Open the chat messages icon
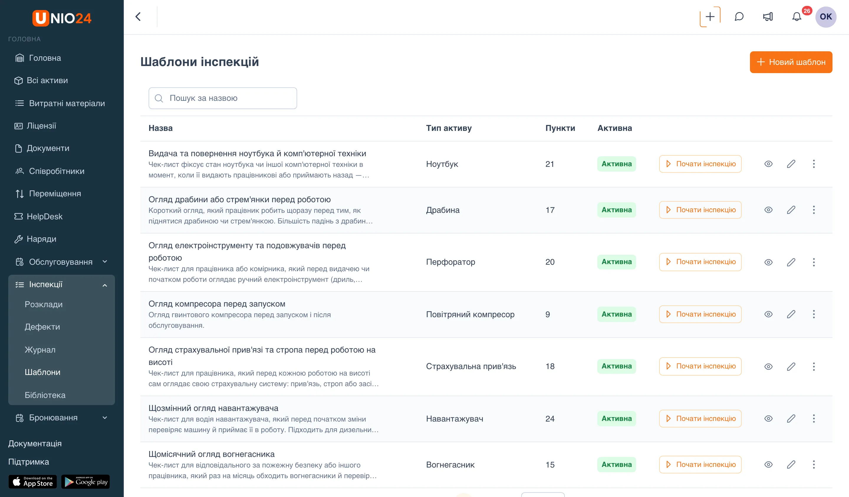Image resolution: width=849 pixels, height=497 pixels. point(739,17)
